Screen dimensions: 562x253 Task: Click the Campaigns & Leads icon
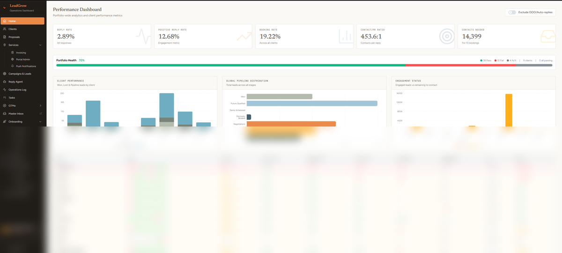tap(4, 74)
